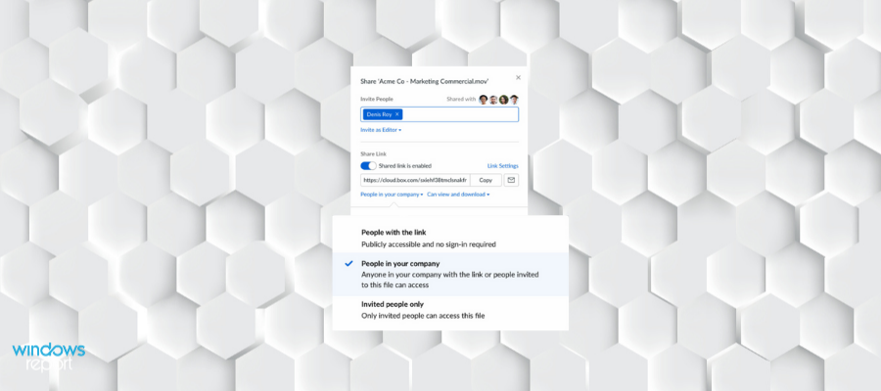Click the second shared-with avatar
The height and width of the screenshot is (391, 881).
493,100
